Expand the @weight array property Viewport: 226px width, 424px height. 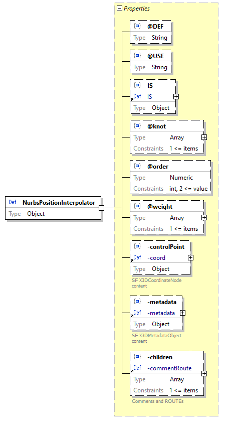point(204,218)
